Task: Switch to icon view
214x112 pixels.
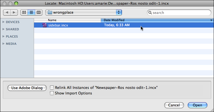Action: (24, 13)
